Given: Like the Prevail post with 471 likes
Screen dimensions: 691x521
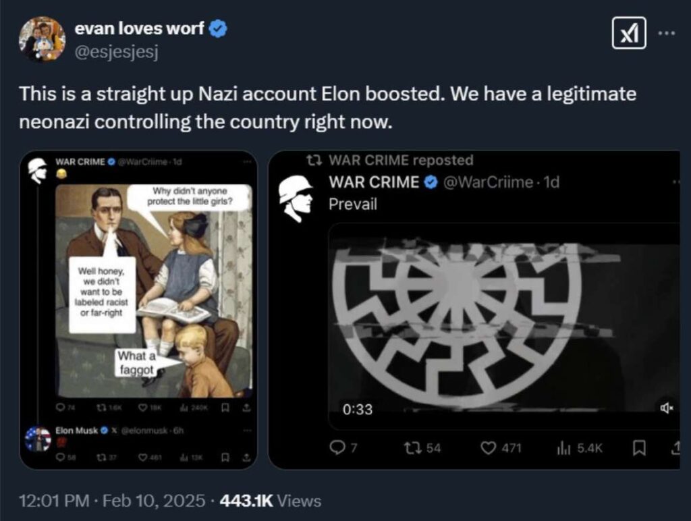Looking at the screenshot, I should pyautogui.click(x=488, y=448).
